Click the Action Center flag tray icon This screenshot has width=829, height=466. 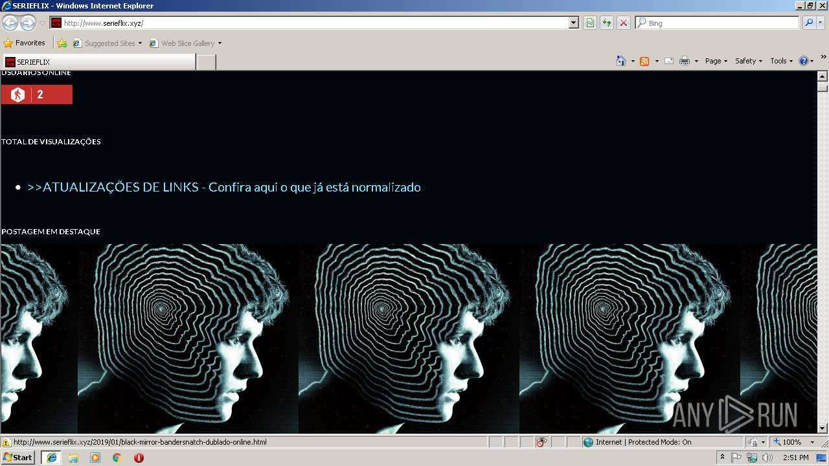736,458
